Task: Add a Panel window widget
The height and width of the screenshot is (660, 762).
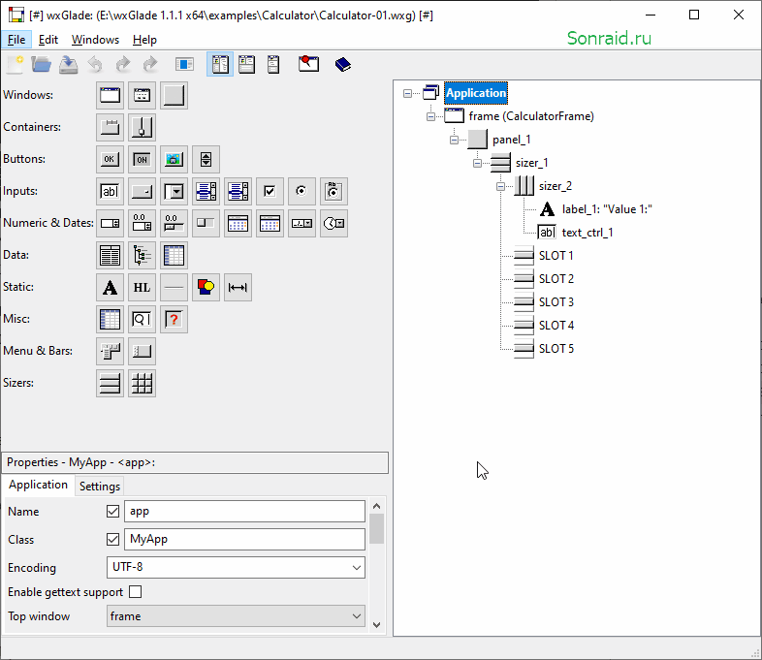Action: 174,95
